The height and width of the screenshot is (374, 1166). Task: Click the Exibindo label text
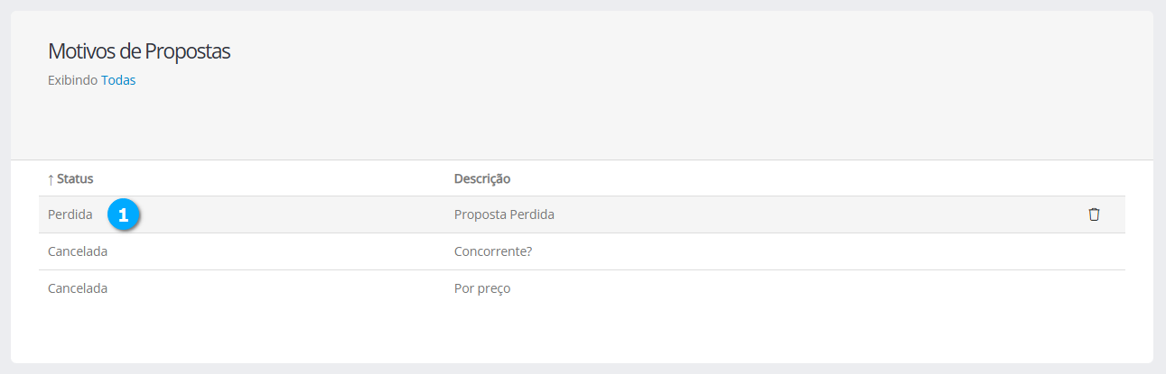(72, 80)
